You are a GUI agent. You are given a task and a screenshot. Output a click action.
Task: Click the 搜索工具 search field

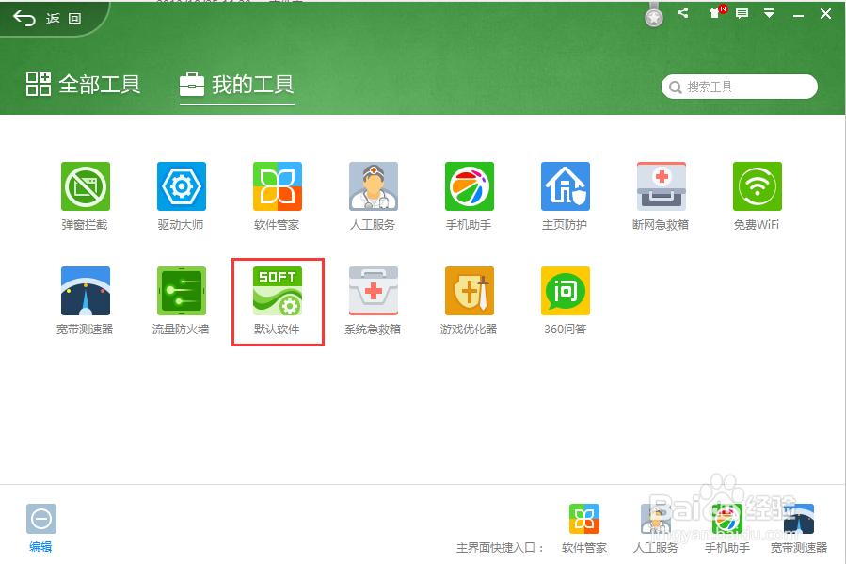(x=740, y=87)
